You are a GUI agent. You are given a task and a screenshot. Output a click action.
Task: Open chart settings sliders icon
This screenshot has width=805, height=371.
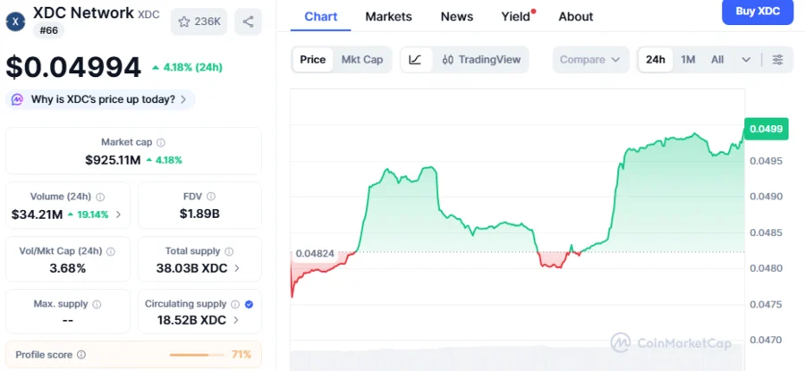point(777,60)
